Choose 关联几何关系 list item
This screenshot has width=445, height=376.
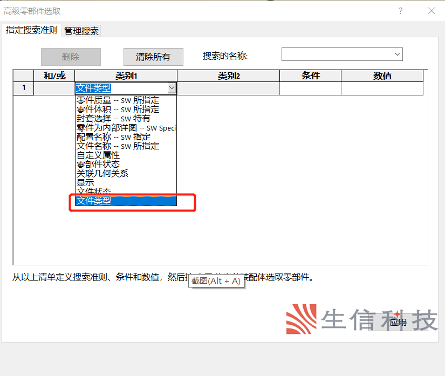[126, 173]
